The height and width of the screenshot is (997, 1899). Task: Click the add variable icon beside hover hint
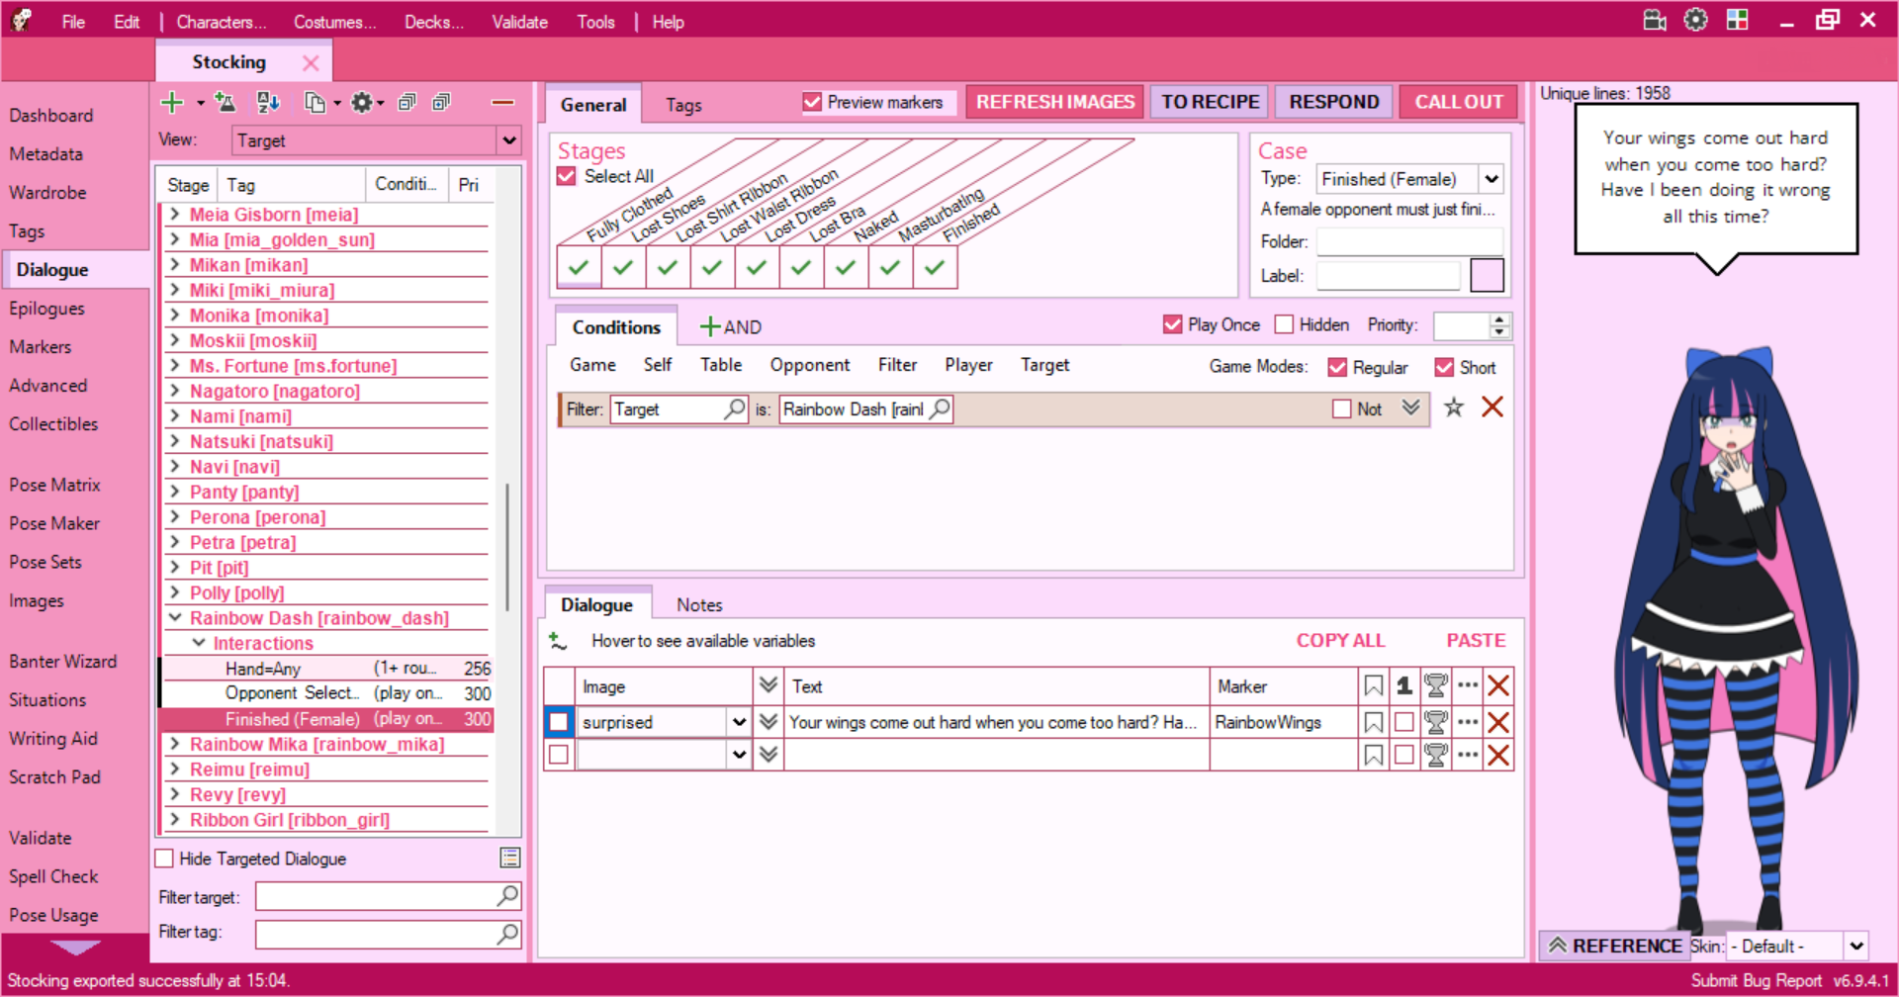tap(558, 641)
